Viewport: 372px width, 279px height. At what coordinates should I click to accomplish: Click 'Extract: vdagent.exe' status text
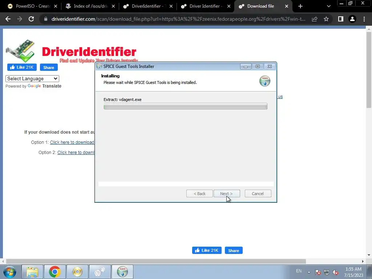122,100
